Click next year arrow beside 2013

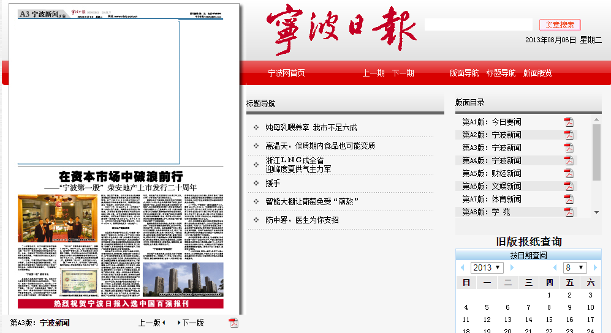tap(512, 268)
